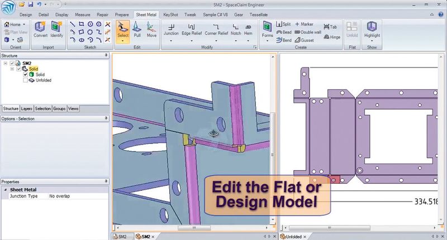Click the Identify import tool

coord(56,30)
